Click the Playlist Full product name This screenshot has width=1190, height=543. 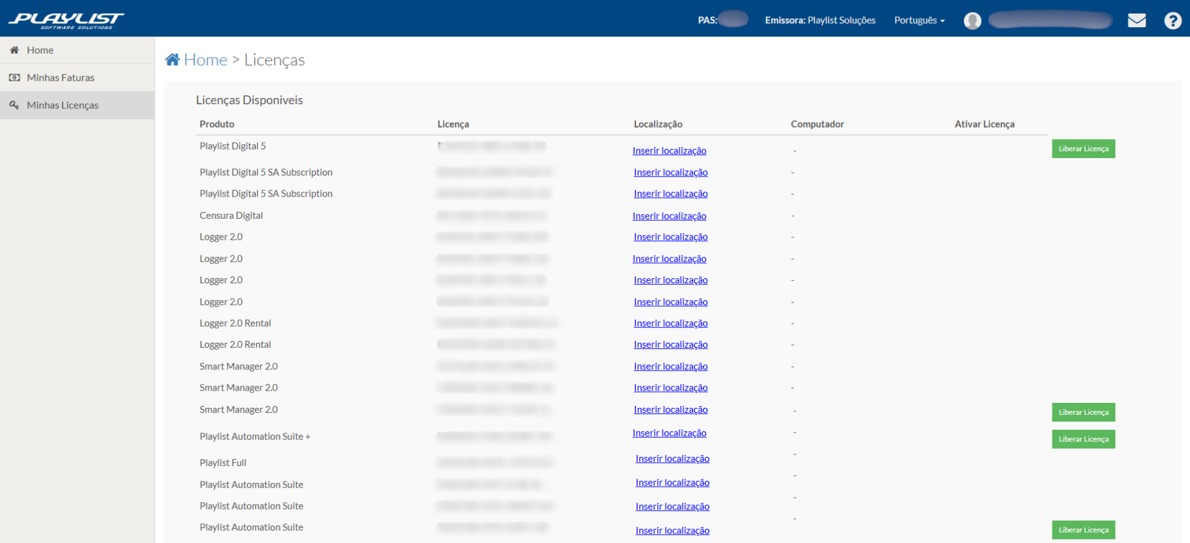(x=223, y=462)
